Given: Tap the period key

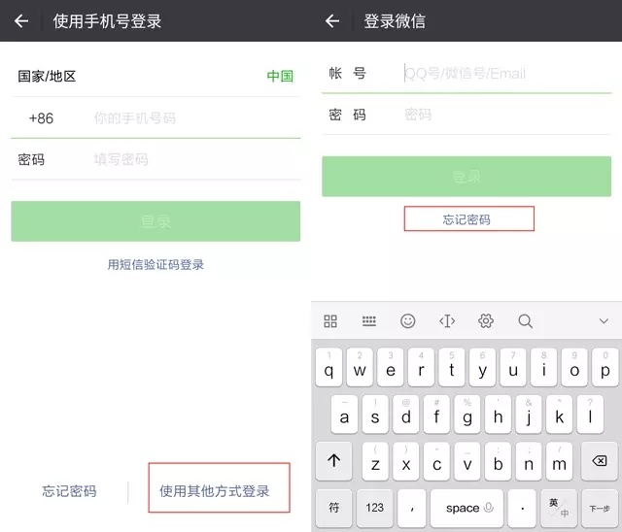Looking at the screenshot, I should pyautogui.click(x=523, y=508).
